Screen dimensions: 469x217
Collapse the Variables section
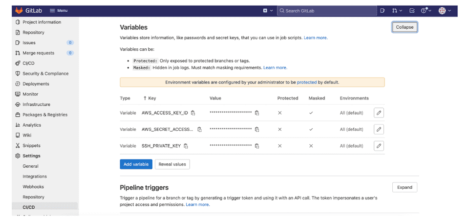tap(405, 27)
